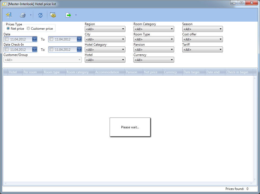Select the Net price radio button
Image resolution: width=260 pixels, height=194 pixels.
8,29
